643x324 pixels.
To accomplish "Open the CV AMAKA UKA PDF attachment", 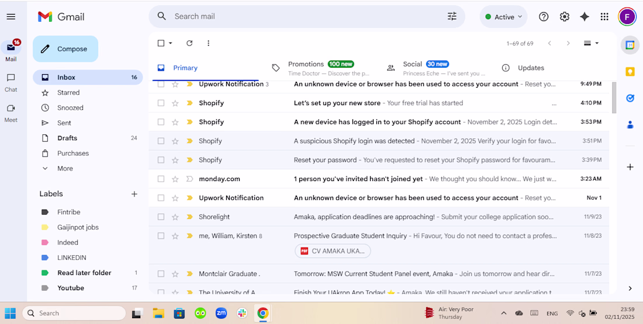I will tap(333, 251).
